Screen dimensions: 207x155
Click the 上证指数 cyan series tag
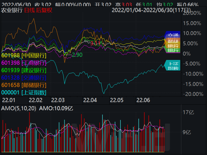tap(172, 65)
